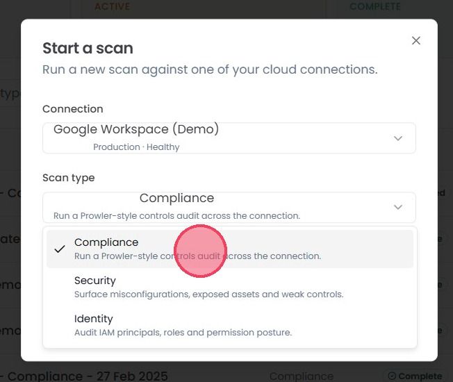Close the Start a scan dialog
Viewport: 453px width, 382px height.
click(x=415, y=41)
